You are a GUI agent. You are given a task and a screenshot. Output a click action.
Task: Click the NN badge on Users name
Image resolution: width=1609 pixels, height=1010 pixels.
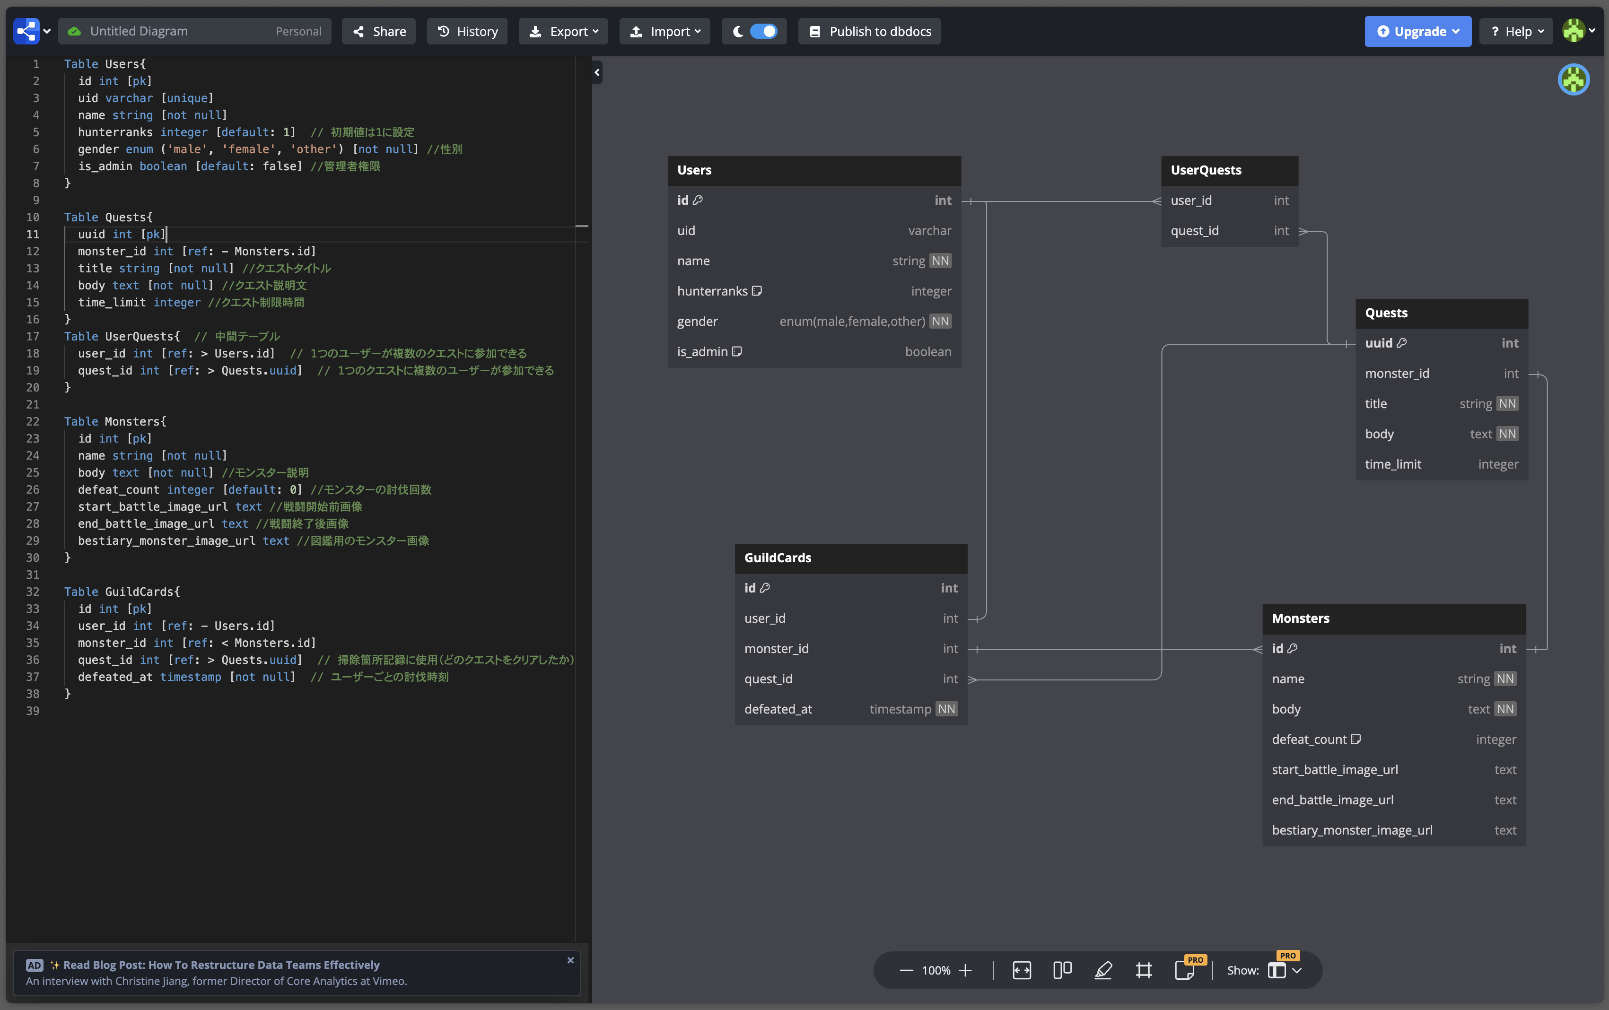[x=940, y=261]
